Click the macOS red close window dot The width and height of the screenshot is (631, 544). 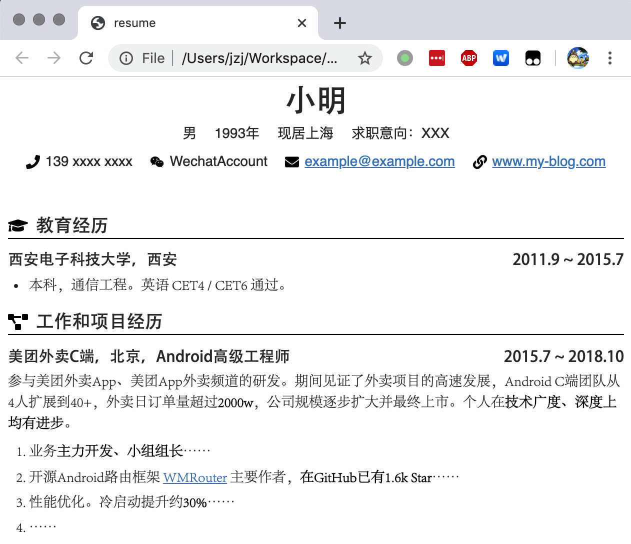pyautogui.click(x=19, y=19)
